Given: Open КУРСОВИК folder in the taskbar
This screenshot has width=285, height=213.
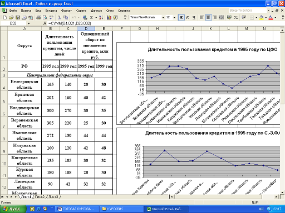Looking at the screenshot, I should (113, 209).
